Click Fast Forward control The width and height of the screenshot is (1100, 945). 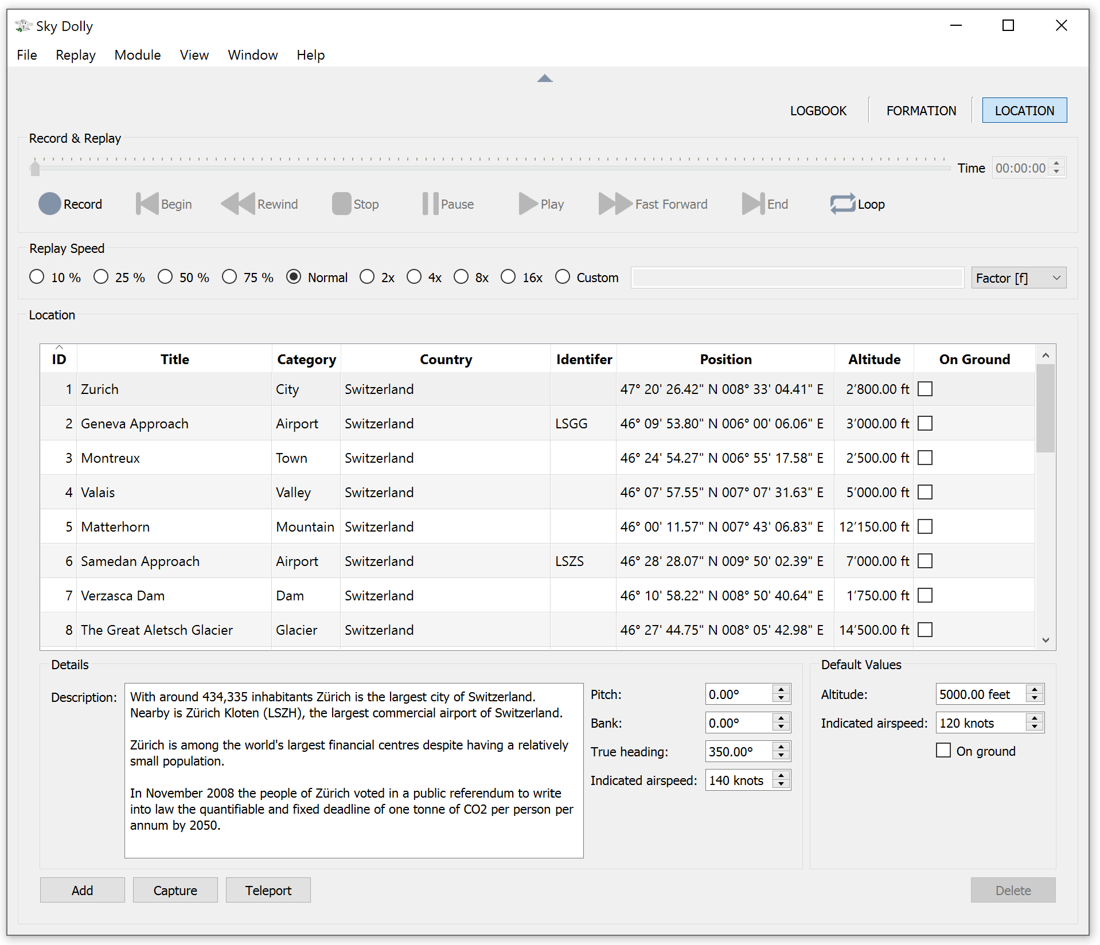[x=653, y=204]
